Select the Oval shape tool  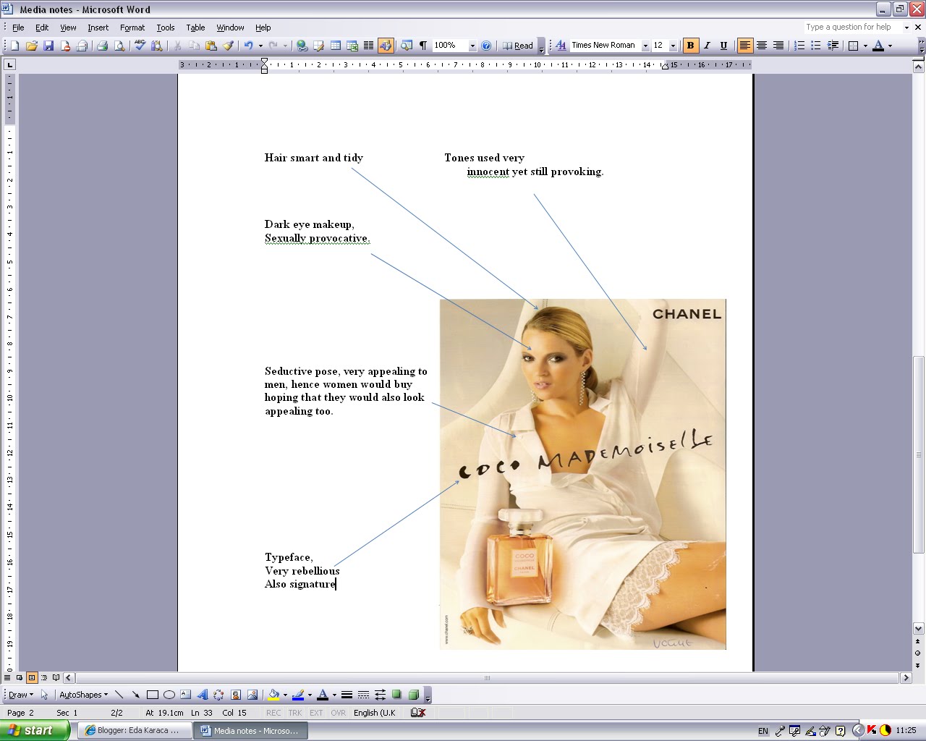[x=169, y=695]
